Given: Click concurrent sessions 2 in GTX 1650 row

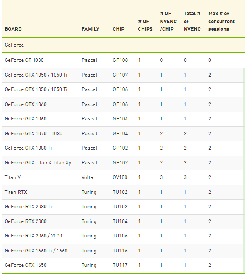Looking at the screenshot, I should point(210,265).
